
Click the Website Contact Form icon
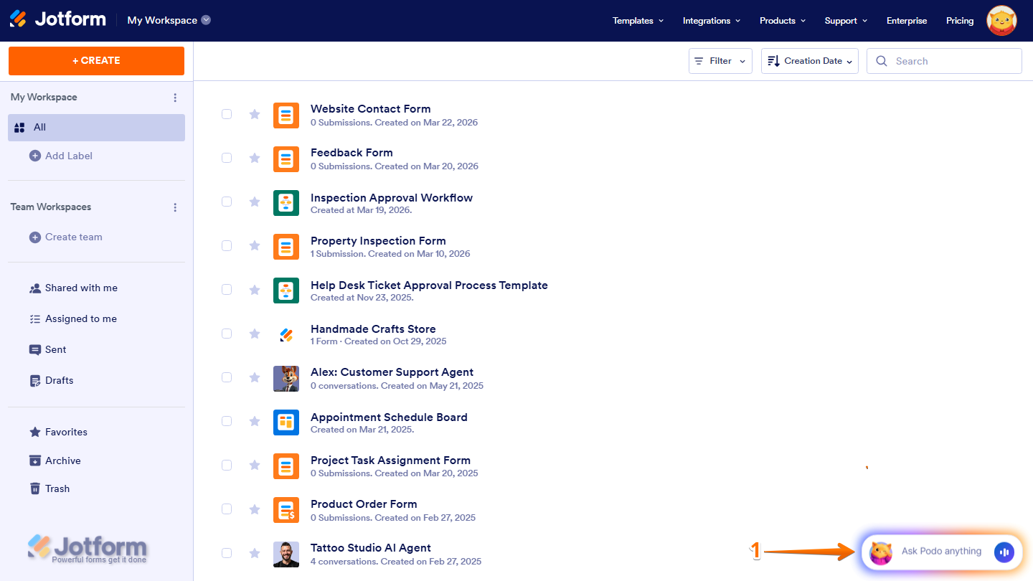click(x=286, y=115)
